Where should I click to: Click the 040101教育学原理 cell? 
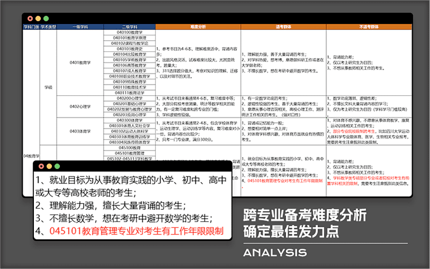(x=129, y=38)
